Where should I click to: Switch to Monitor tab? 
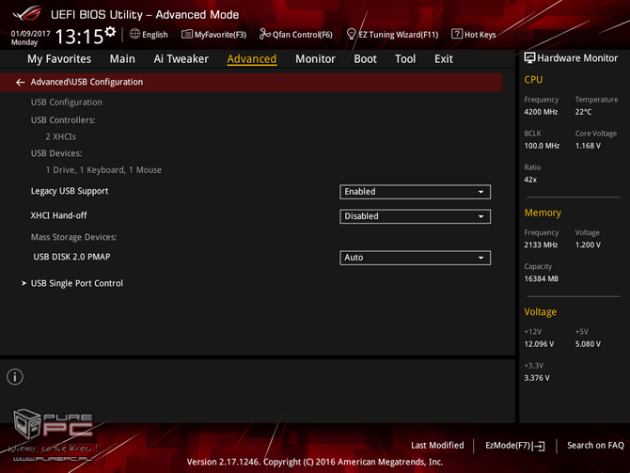click(315, 59)
